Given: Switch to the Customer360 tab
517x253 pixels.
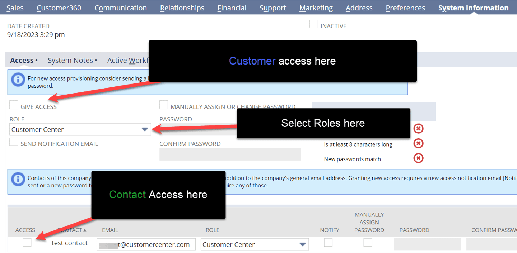Looking at the screenshot, I should pyautogui.click(x=59, y=8).
